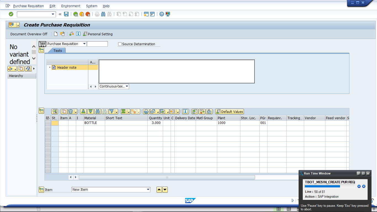Expand the New Item dropdown
Image resolution: width=377 pixels, height=212 pixels.
click(148, 190)
